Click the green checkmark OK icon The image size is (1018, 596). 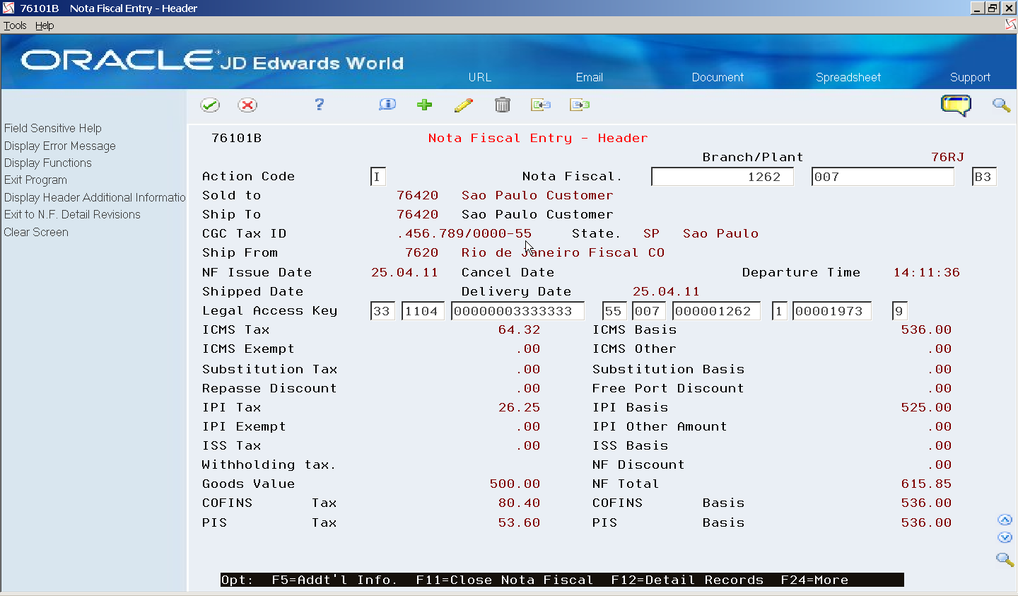(x=210, y=105)
